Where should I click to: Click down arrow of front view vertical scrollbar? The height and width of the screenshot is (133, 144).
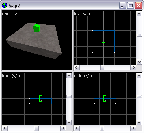69,122
